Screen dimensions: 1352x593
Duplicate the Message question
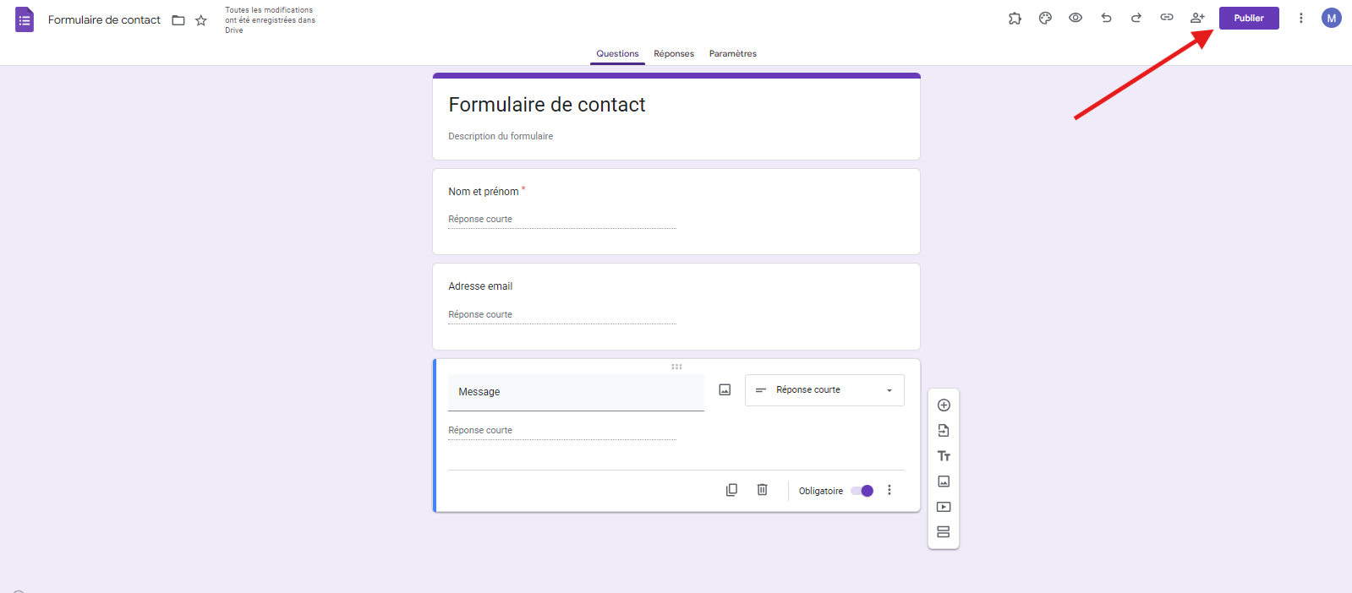tap(731, 490)
